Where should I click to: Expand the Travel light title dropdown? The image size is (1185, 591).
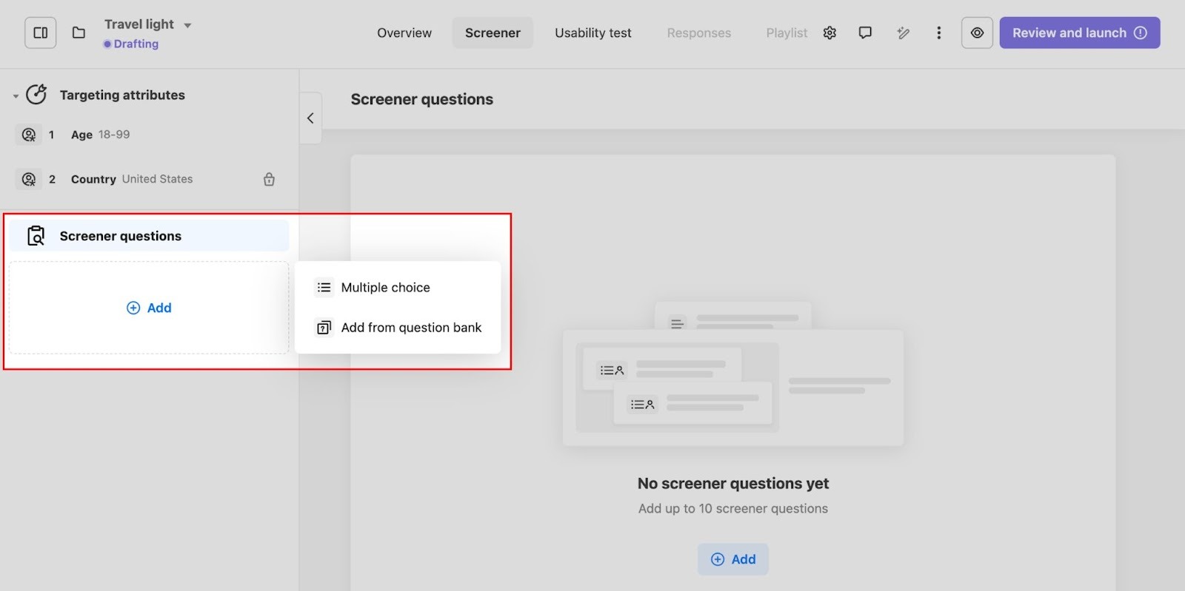187,25
